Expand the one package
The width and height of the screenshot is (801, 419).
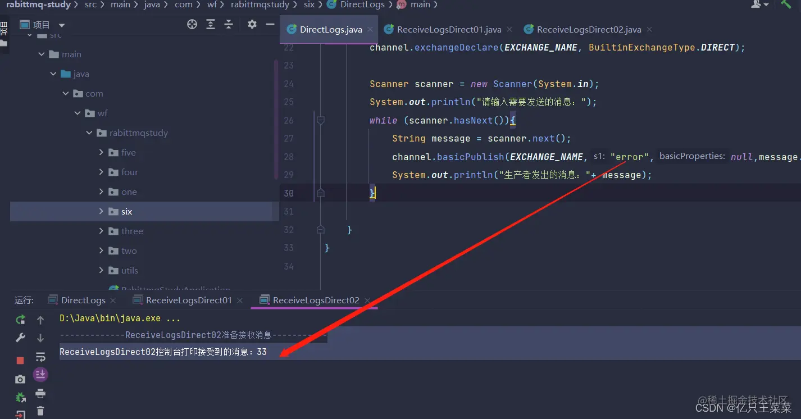(102, 192)
